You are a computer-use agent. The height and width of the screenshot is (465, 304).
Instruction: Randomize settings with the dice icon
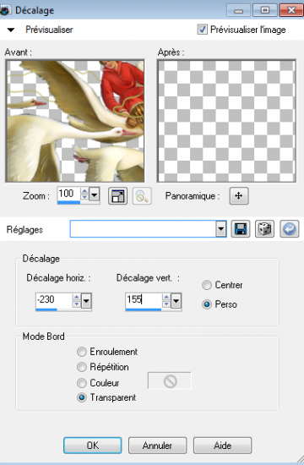(264, 229)
